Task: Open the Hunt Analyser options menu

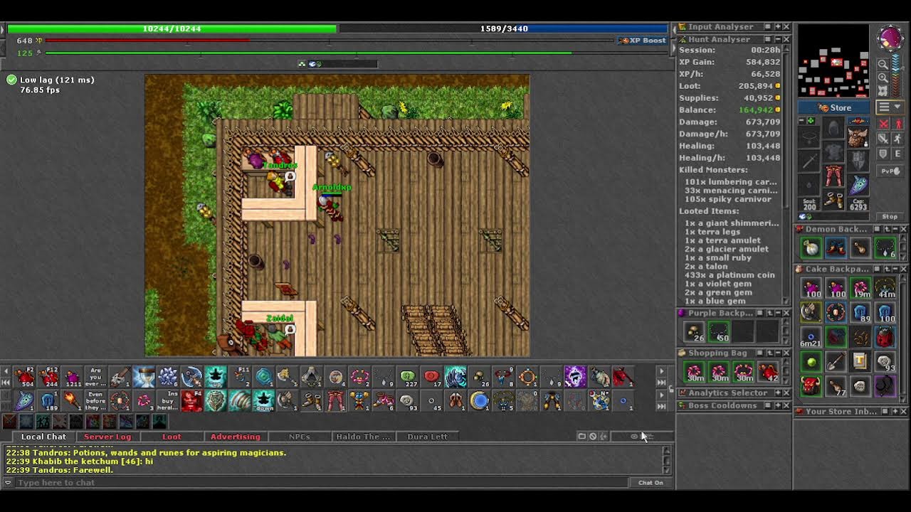Action: [x=767, y=39]
